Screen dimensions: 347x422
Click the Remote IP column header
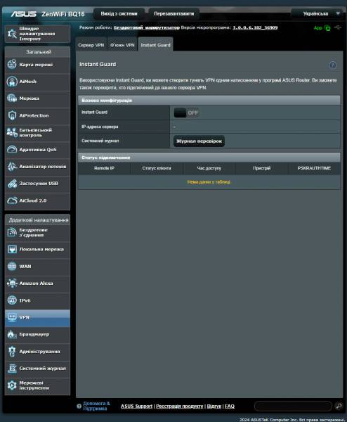104,168
